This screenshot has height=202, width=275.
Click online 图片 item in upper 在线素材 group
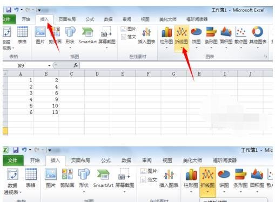[129, 29]
